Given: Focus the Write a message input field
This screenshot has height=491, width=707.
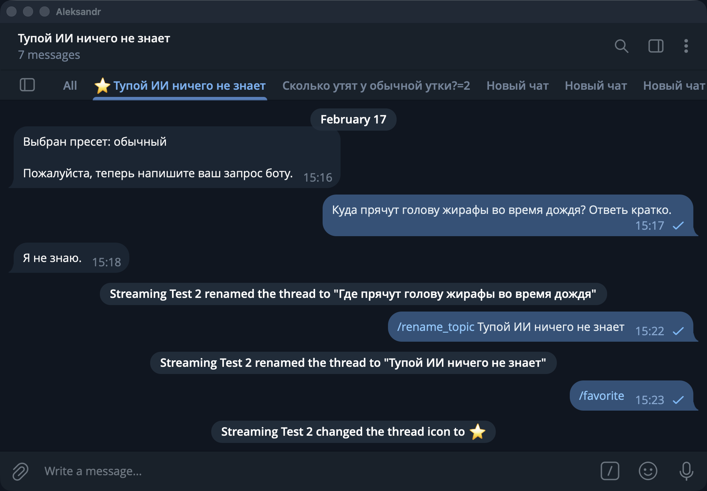Looking at the screenshot, I should (x=287, y=471).
